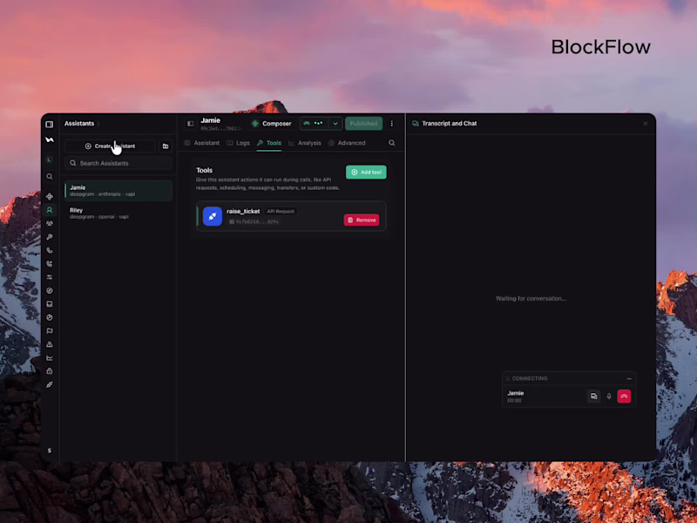
Task: Open the phone numbers handset icon
Action: click(x=50, y=250)
